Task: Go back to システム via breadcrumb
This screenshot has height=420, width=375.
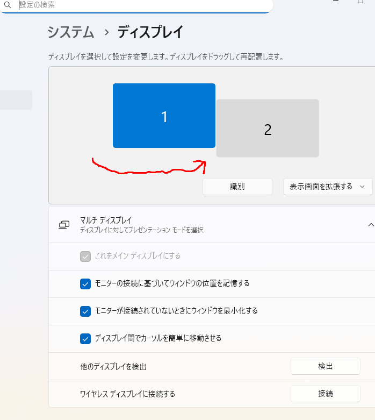Action: (x=70, y=32)
